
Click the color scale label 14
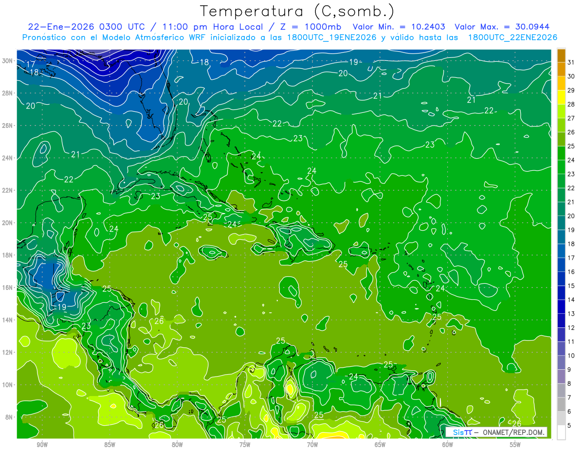571,300
